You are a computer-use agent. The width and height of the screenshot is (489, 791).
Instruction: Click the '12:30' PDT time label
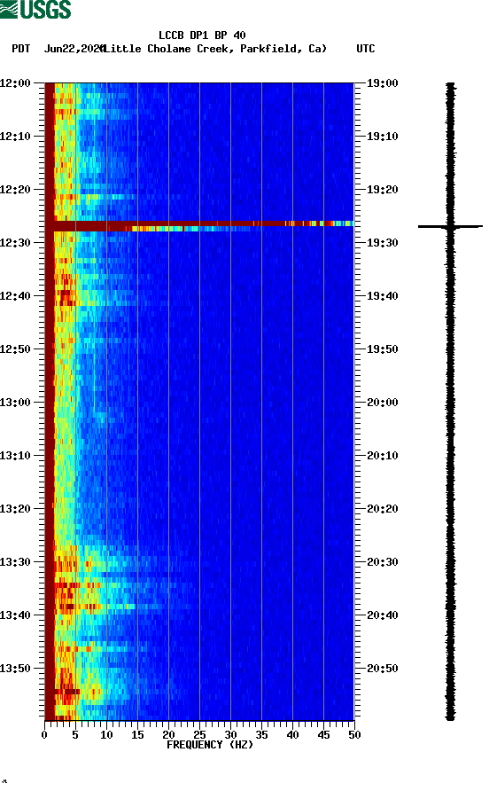click(x=15, y=243)
